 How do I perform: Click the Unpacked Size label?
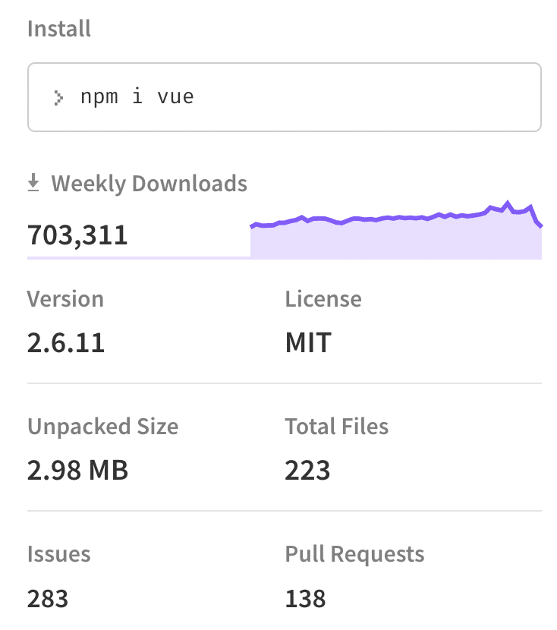pos(102,427)
